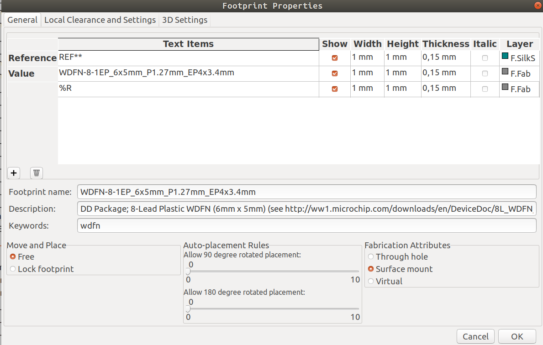
Task: Uncheck Show for the Value text item
Action: [x=334, y=73]
